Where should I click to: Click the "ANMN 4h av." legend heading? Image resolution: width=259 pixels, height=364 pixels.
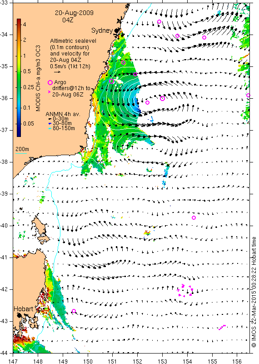[x=63, y=114]
